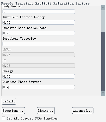The width and height of the screenshot is (106, 122).
Task: Click the scrollbar up arrow
Action: [103, 8]
